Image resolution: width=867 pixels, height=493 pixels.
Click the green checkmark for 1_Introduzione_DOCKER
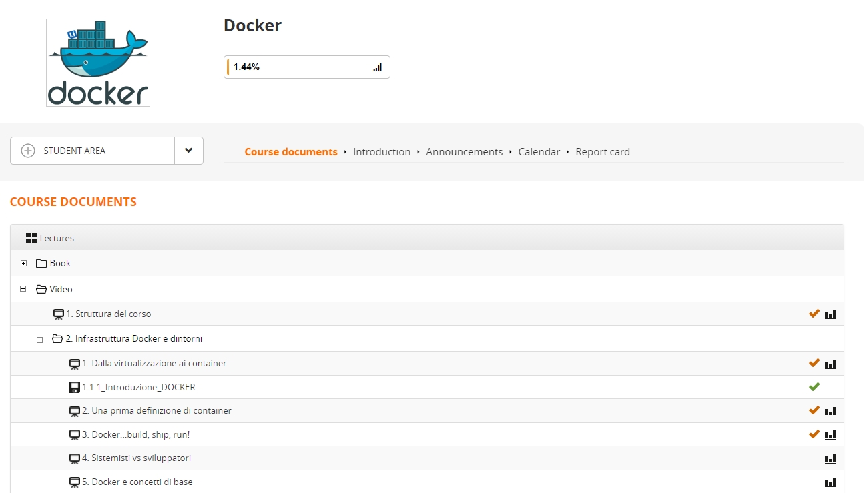pyautogui.click(x=814, y=386)
